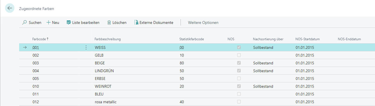Toggle NOS checkbox for BLEU
Image resolution: width=375 pixels, height=106 pixels.
(239, 94)
